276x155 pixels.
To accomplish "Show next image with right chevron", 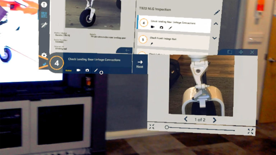I will click(x=215, y=120).
